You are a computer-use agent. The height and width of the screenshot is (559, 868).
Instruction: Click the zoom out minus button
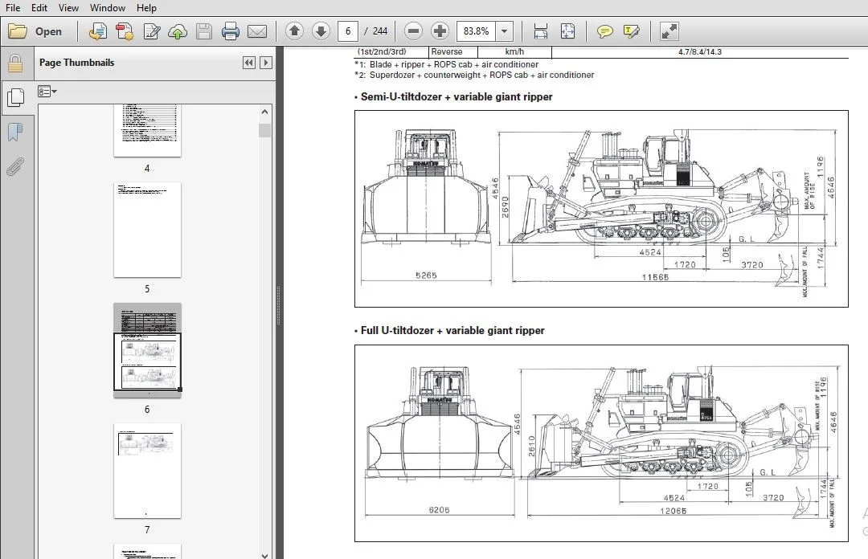tap(413, 31)
